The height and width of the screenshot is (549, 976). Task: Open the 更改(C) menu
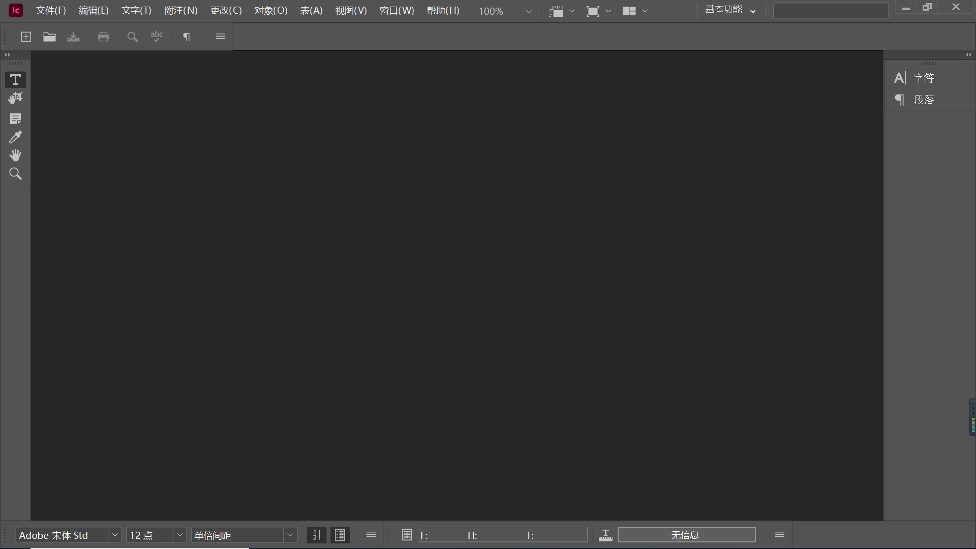point(226,11)
